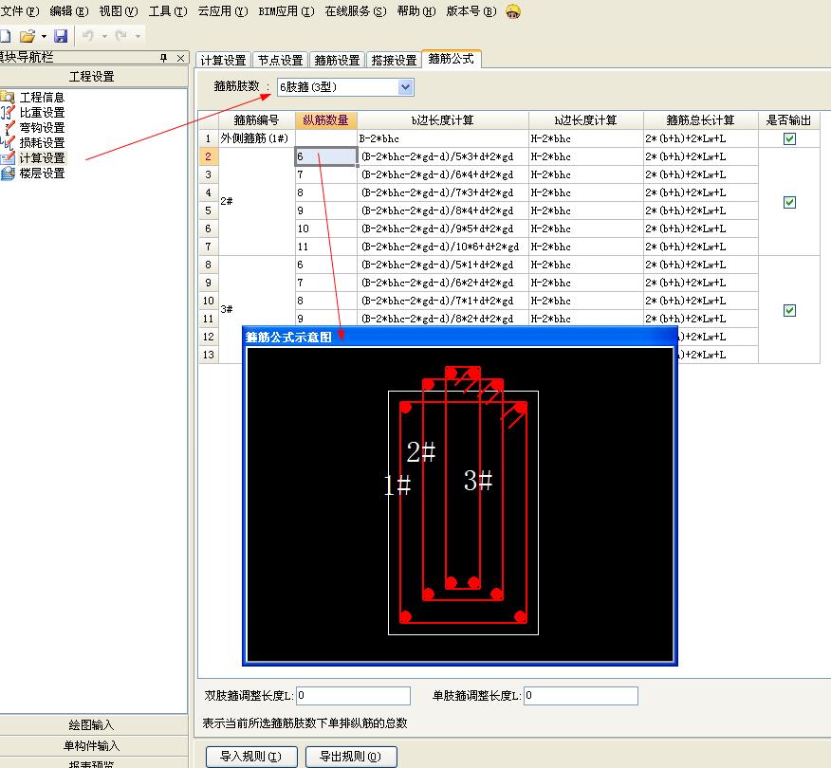Toggle output checkbox for 2# stirrup group
This screenshot has height=768, width=831.
pyautogui.click(x=789, y=202)
